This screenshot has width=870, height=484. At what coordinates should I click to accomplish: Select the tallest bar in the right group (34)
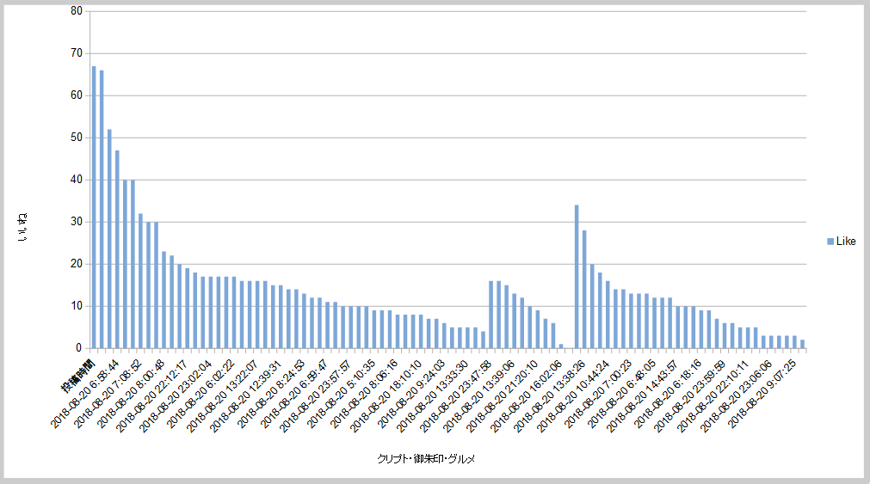pos(577,276)
